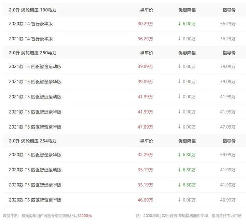Click the red 46.99万 bare car price
This screenshot has width=246, height=224.
(145, 200)
